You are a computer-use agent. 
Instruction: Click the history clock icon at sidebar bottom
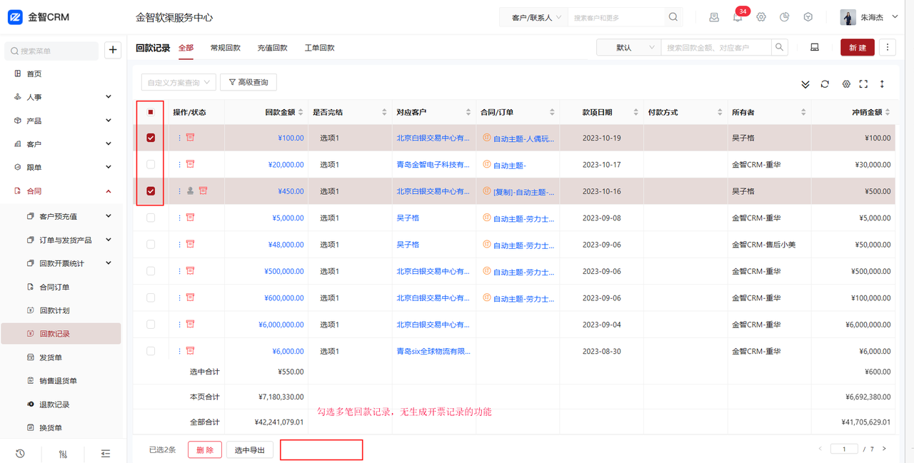click(x=20, y=454)
